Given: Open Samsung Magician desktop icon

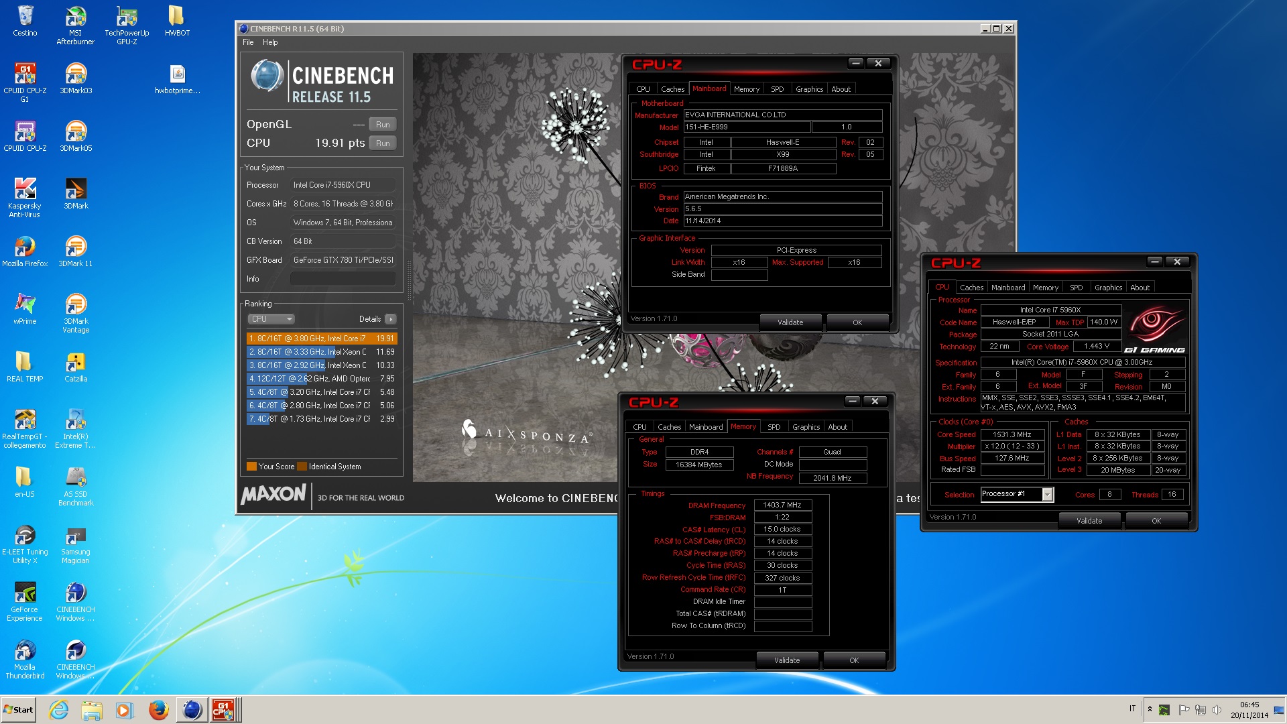Looking at the screenshot, I should pos(76,544).
